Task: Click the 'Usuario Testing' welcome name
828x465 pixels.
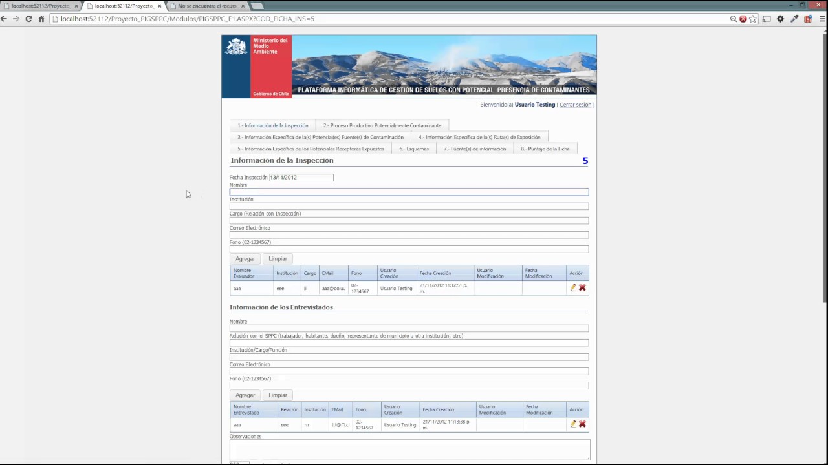Action: coord(535,105)
